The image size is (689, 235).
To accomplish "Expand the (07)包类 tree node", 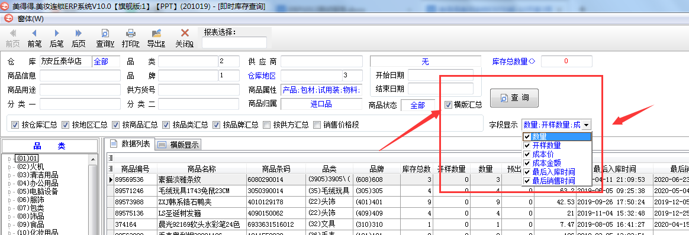I will click(x=10, y=208).
